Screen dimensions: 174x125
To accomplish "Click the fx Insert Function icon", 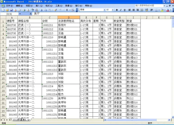I will point(31,14).
